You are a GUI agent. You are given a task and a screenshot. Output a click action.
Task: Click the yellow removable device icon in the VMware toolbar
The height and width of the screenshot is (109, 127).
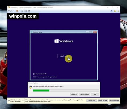coord(115,11)
